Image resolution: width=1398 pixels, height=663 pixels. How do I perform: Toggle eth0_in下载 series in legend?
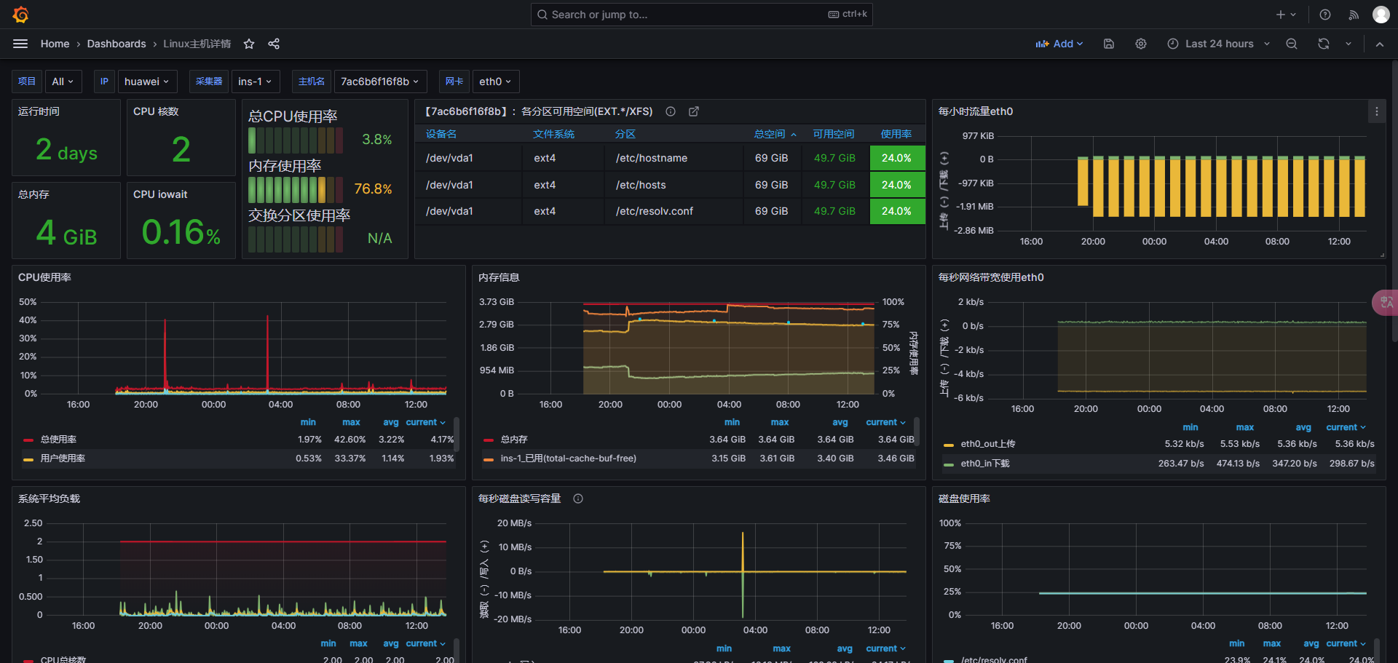(x=985, y=464)
